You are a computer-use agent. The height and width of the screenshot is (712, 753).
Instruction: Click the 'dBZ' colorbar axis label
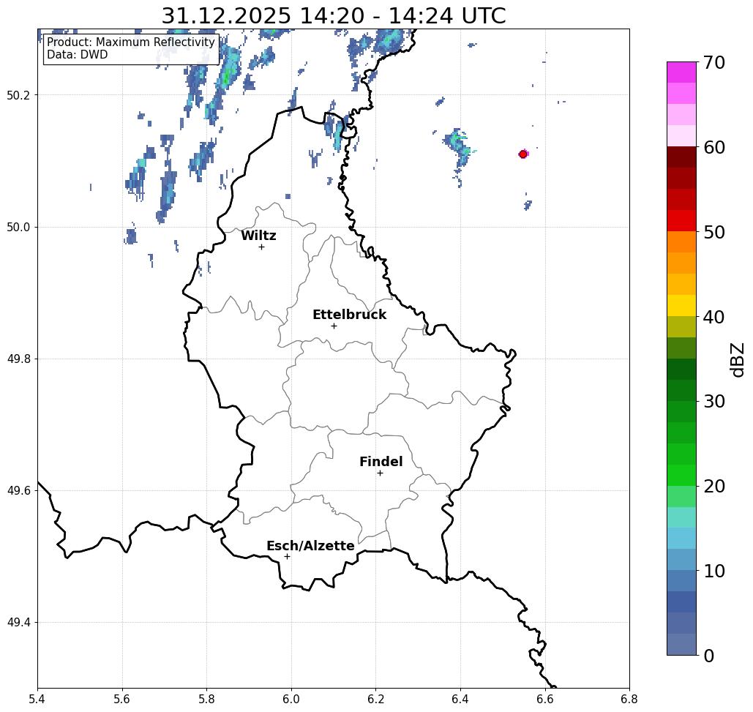(737, 359)
